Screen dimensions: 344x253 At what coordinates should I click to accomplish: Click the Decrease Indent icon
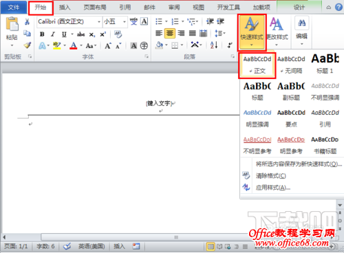[210, 21]
